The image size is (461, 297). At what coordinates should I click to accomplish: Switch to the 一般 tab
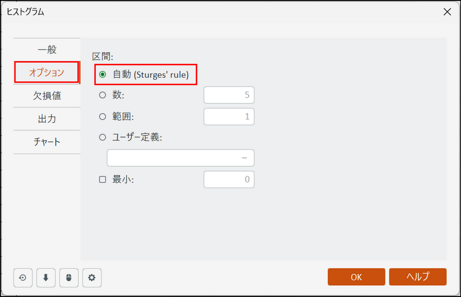click(x=47, y=49)
